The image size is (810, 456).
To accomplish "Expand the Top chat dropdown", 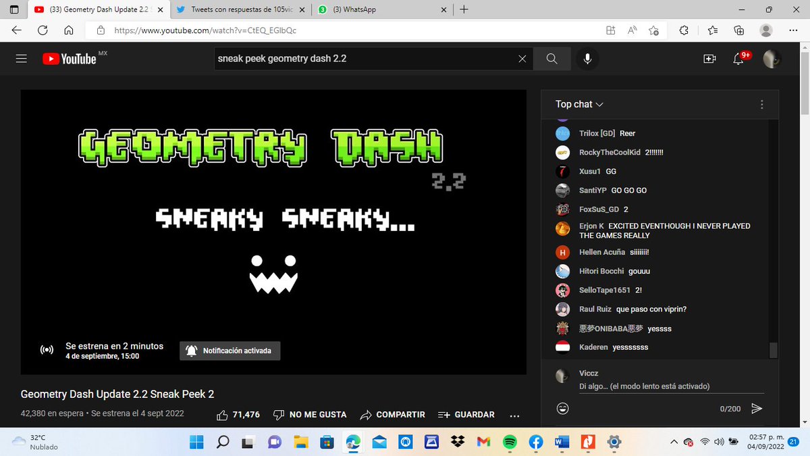I will tap(579, 104).
